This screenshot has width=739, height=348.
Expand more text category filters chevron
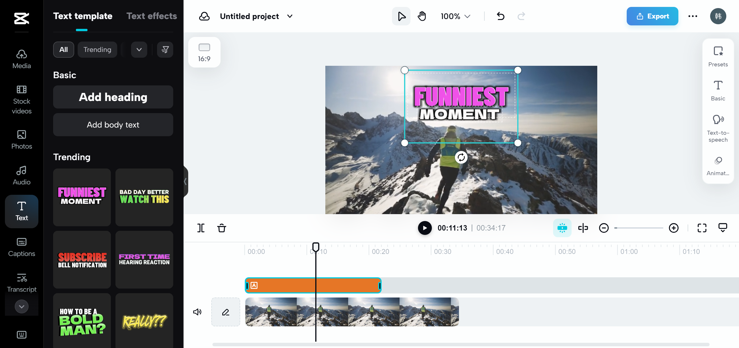click(x=139, y=50)
